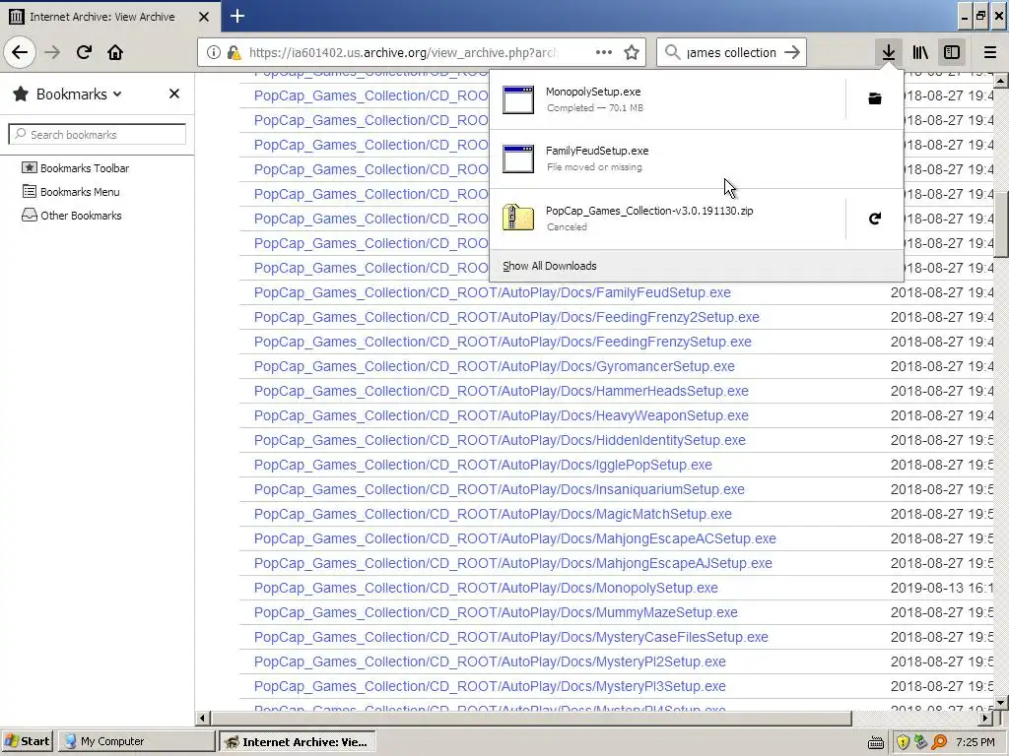Click the orange magnifier tray icon
1009x756 pixels.
[939, 742]
